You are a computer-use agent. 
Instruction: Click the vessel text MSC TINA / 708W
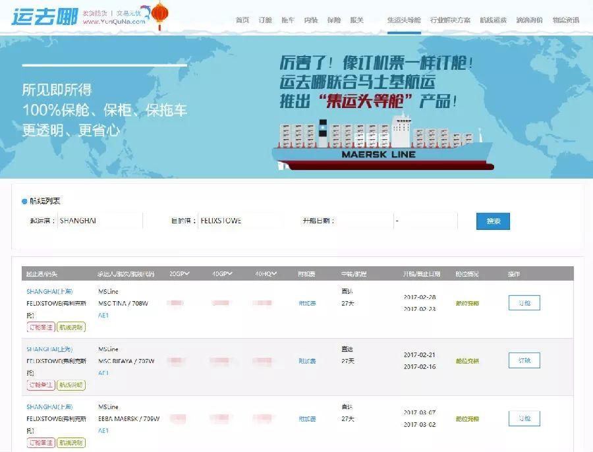pos(123,303)
